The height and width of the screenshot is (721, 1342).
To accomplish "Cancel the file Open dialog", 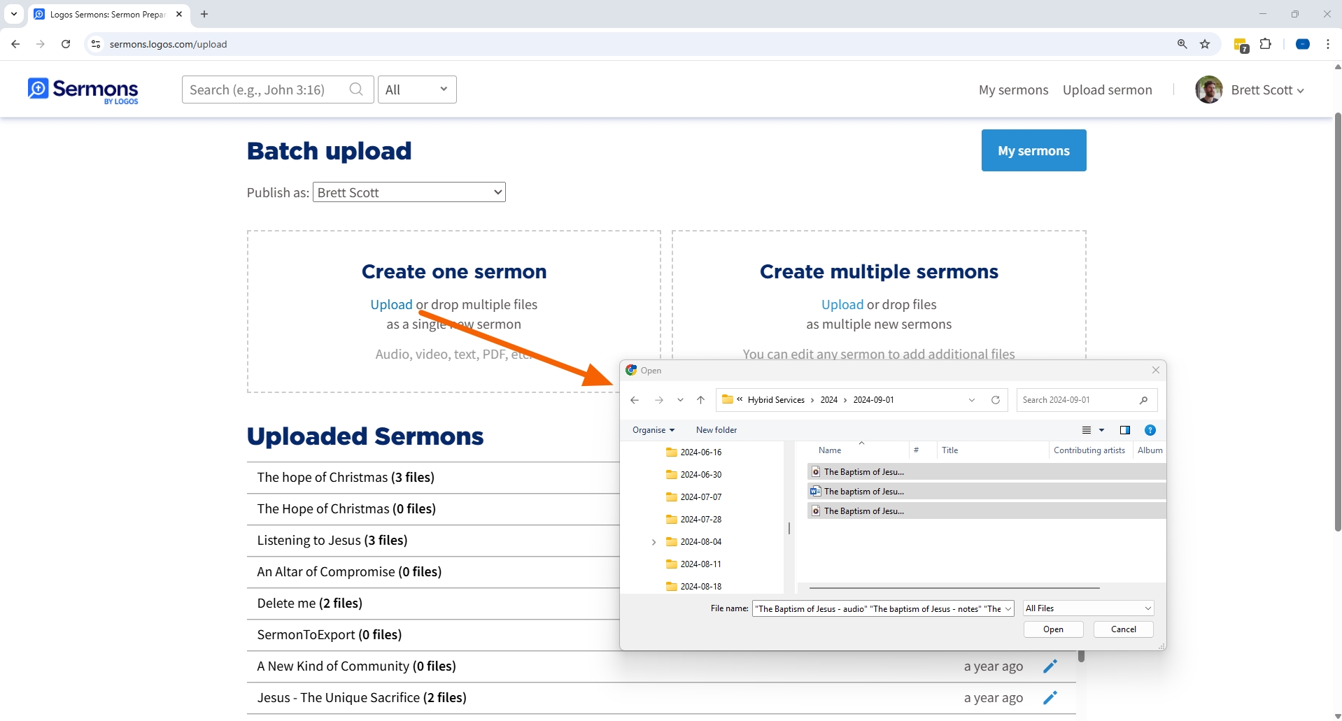I will click(x=1124, y=629).
